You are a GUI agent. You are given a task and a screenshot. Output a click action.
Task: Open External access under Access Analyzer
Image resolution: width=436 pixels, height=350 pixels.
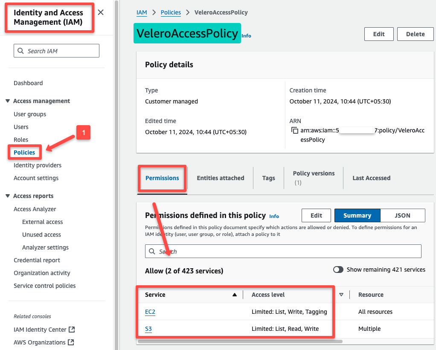pyautogui.click(x=43, y=222)
